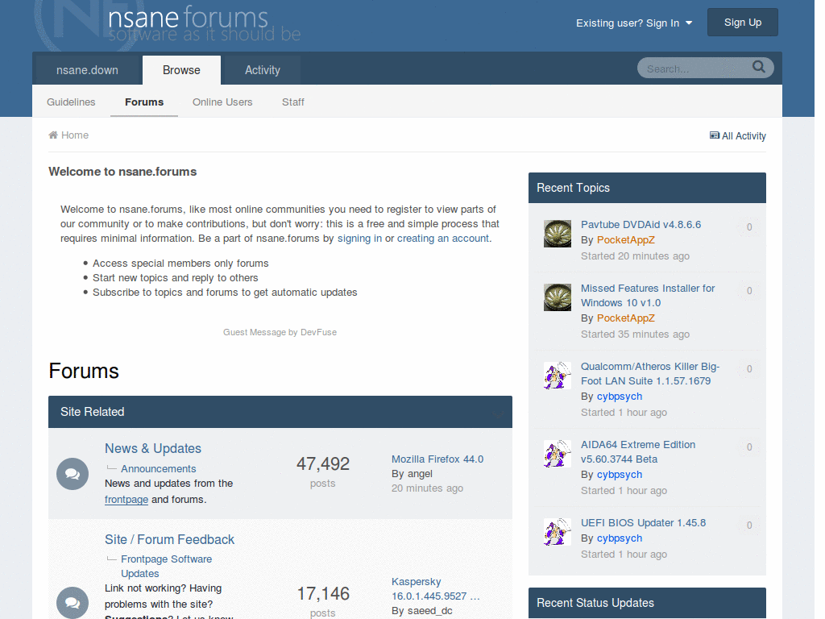
Task: Open PocketAppZ avatar beside Missed Features Installer
Action: pyautogui.click(x=558, y=297)
